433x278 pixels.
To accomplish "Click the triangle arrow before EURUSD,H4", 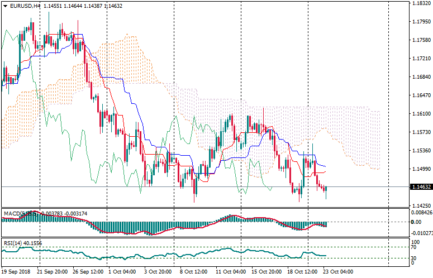I will click(x=4, y=6).
